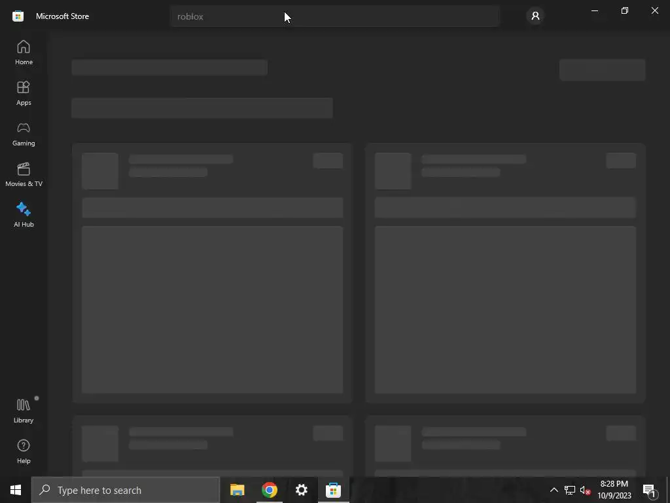The width and height of the screenshot is (670, 503).
Task: Click the Microsoft Store title text
Action: click(x=62, y=16)
